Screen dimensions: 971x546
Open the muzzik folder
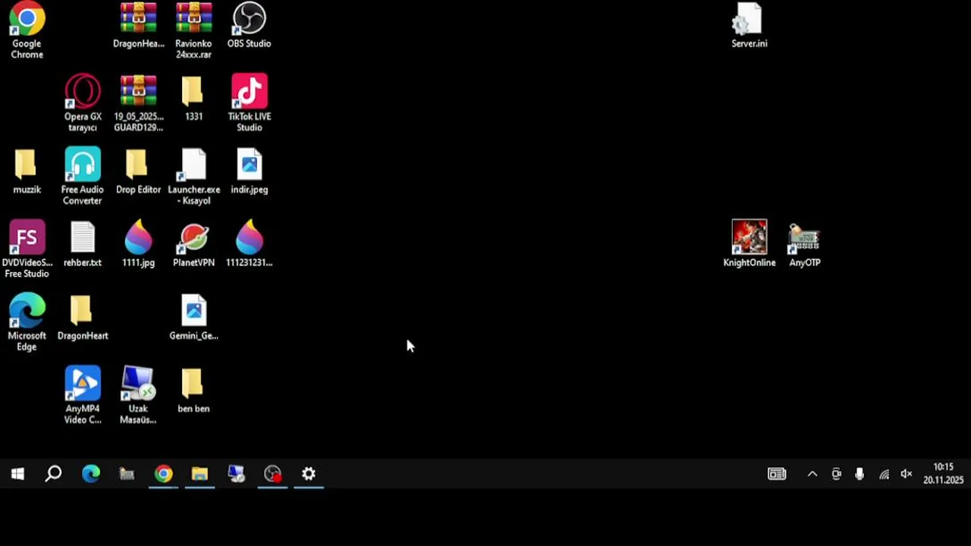[x=27, y=171]
